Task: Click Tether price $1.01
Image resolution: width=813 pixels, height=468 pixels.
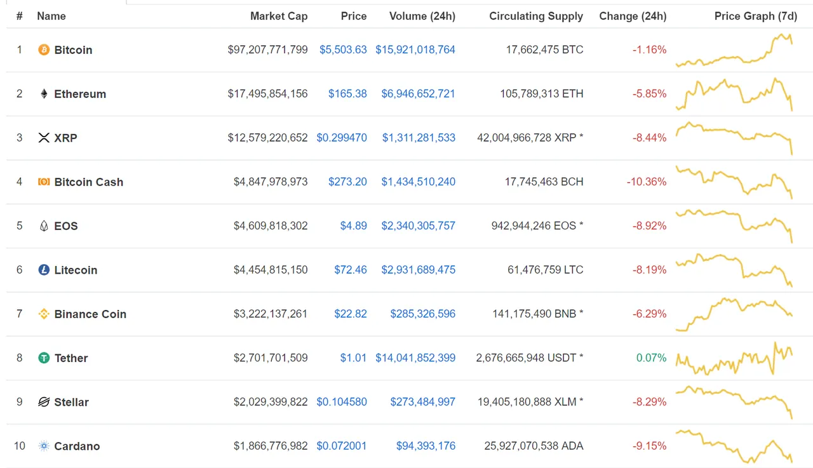Action: tap(354, 358)
